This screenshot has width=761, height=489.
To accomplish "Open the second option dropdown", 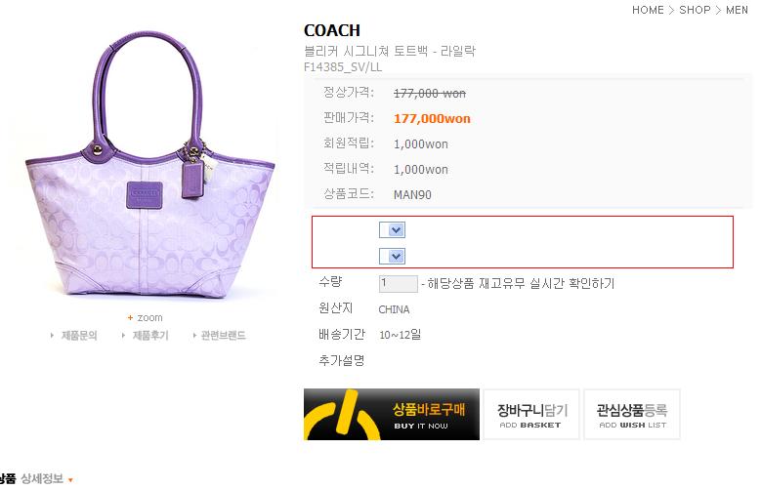I will (x=392, y=256).
